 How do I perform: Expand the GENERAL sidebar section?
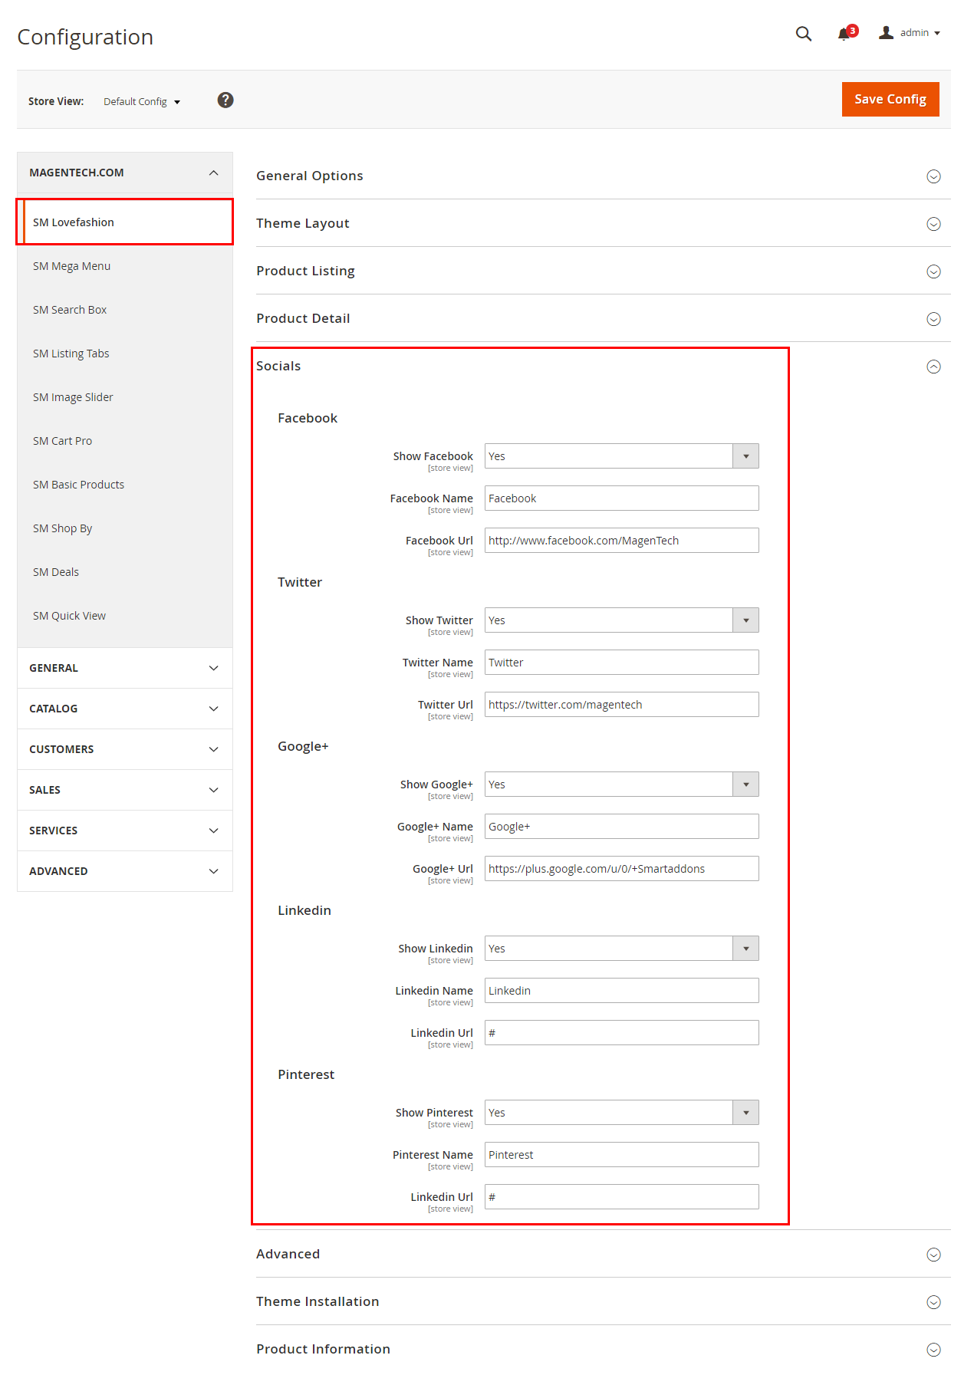pos(125,668)
